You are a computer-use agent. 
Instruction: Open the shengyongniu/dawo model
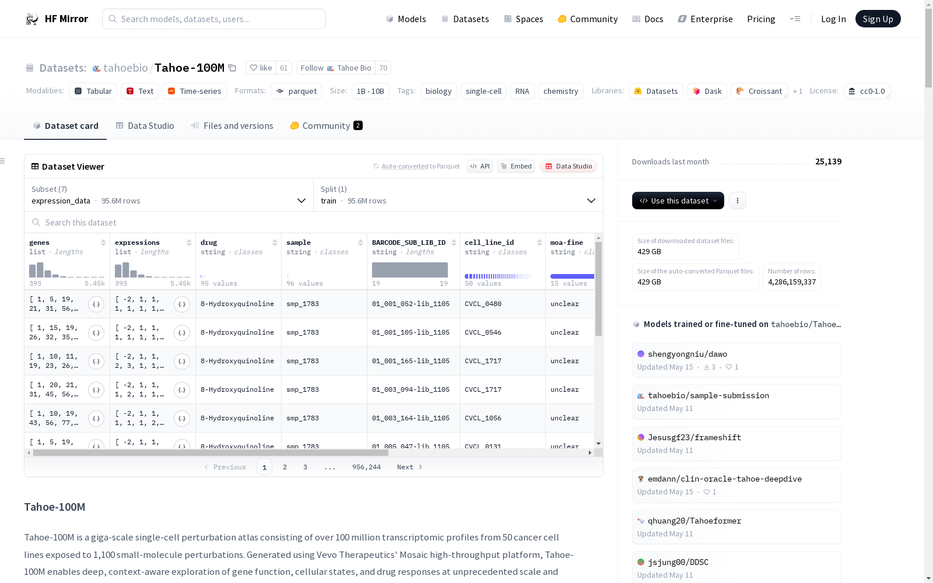point(736,360)
